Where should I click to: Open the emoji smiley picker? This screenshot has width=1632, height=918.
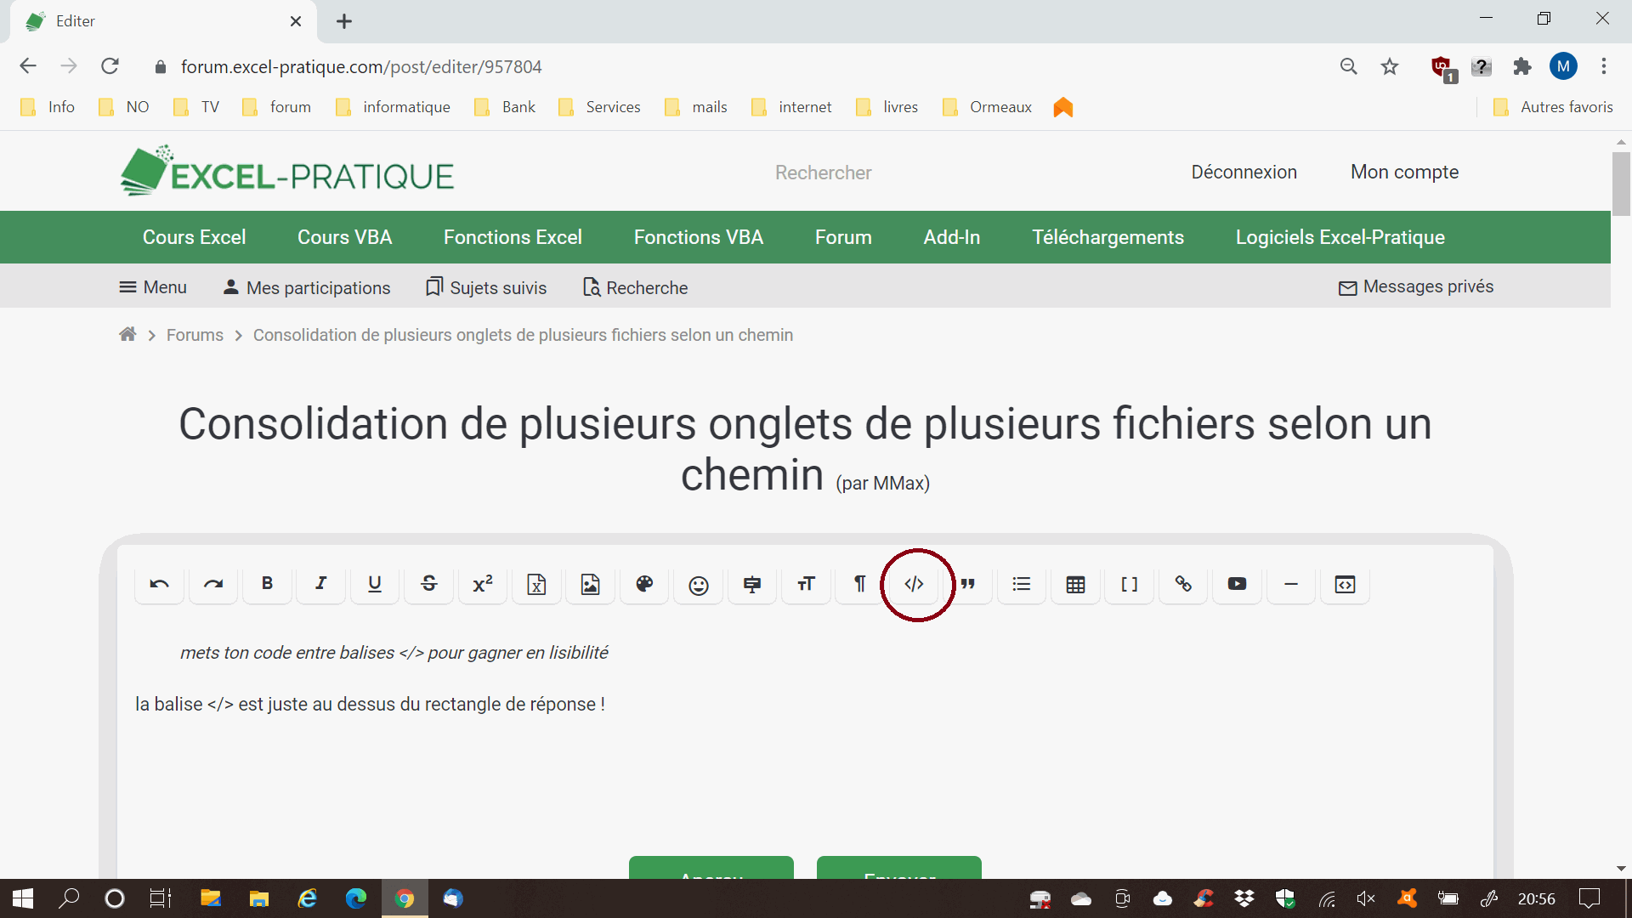pyautogui.click(x=698, y=585)
